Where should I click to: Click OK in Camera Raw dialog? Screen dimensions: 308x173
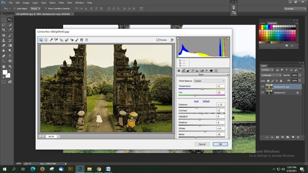[x=220, y=144]
